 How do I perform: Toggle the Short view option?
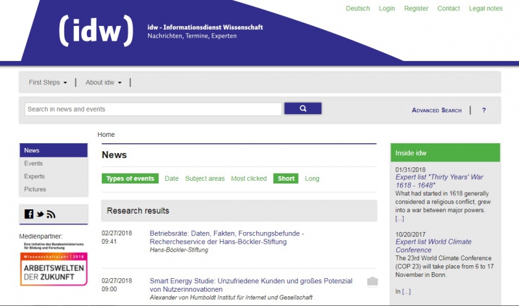click(285, 179)
